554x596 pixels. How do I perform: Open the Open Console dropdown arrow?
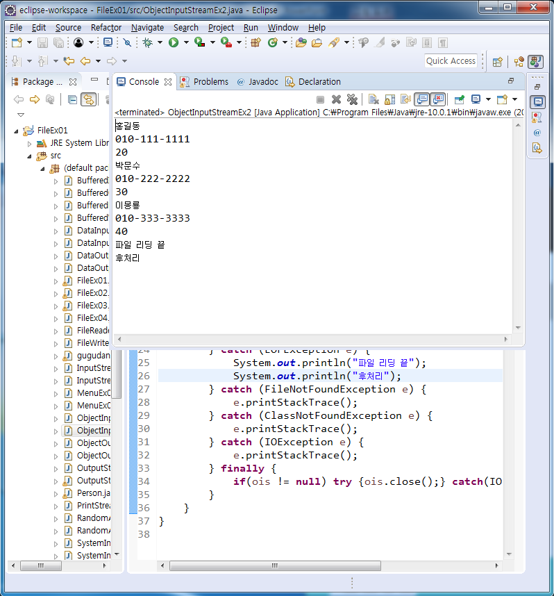(515, 99)
